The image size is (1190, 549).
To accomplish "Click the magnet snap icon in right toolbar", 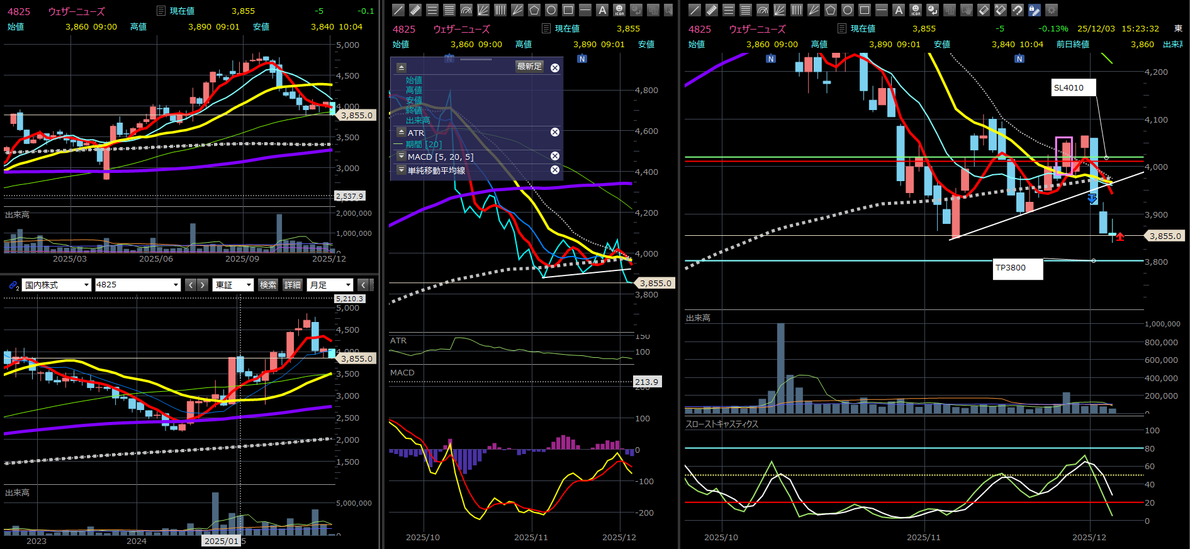I will [x=1017, y=10].
